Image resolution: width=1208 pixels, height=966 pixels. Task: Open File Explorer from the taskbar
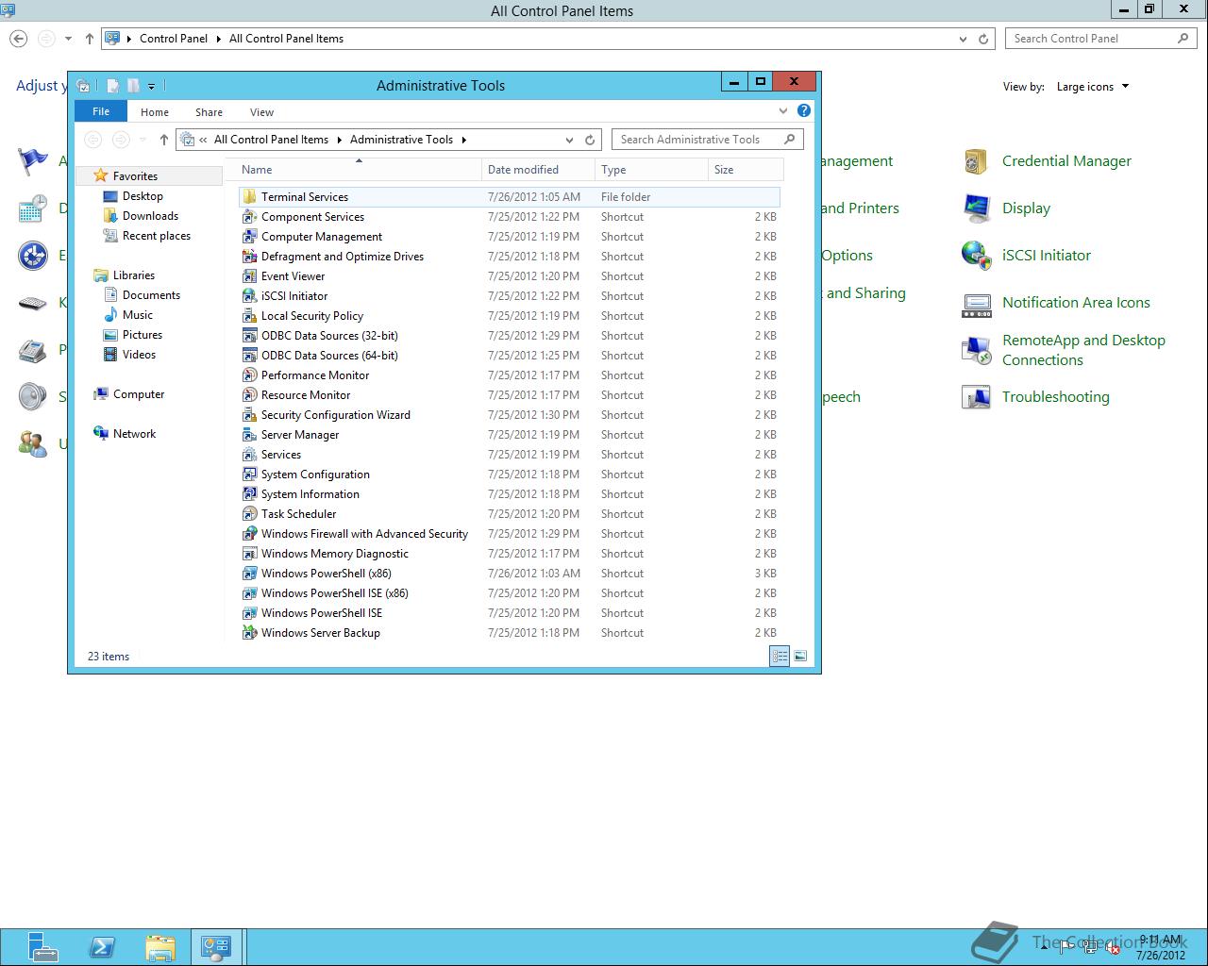tap(160, 946)
